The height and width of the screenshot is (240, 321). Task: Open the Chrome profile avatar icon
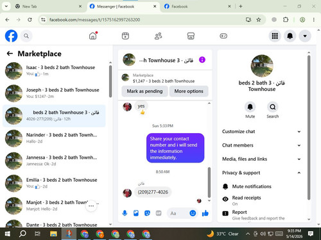(x=302, y=20)
